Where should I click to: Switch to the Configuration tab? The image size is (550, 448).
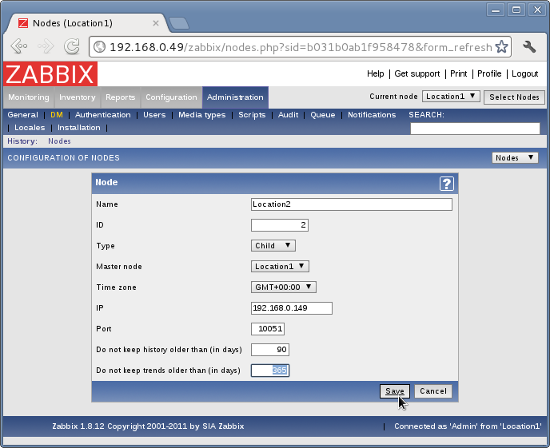[171, 97]
